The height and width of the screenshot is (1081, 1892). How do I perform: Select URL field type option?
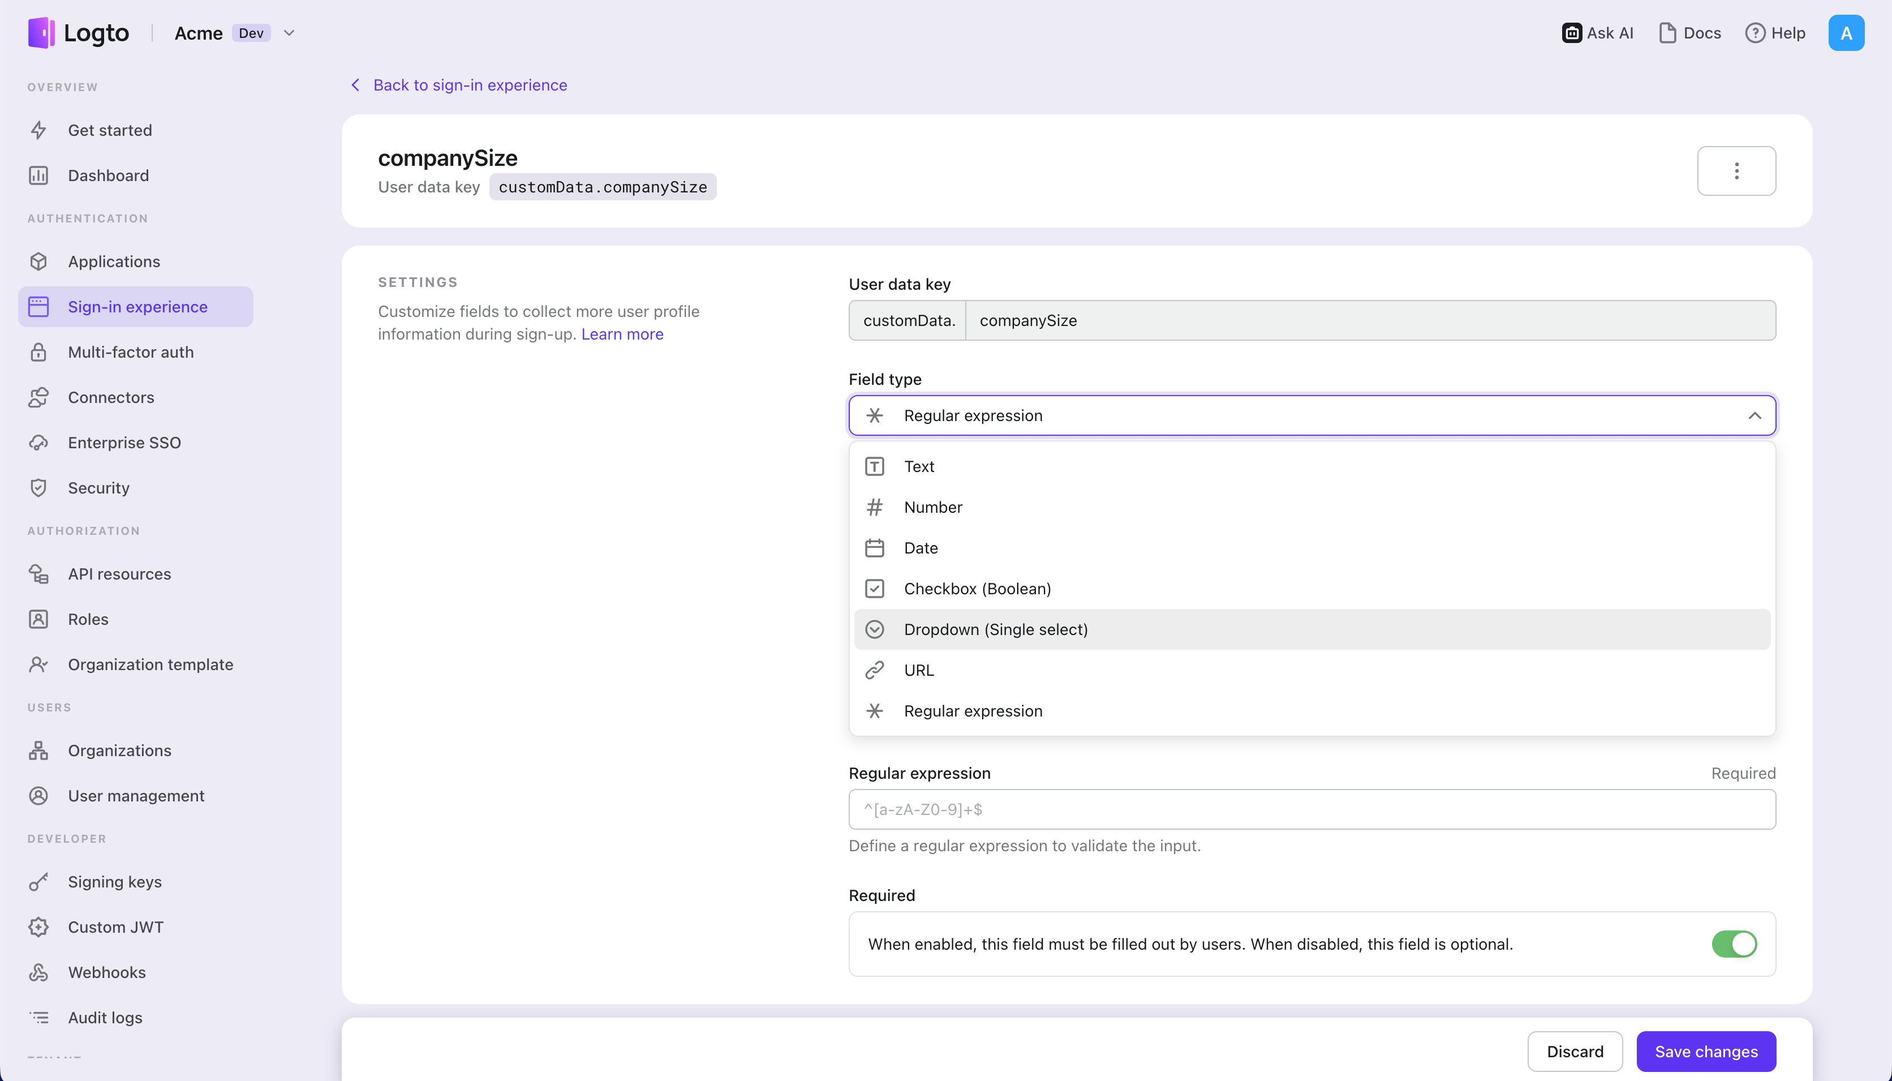[1312, 671]
